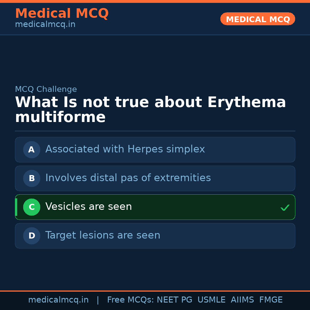310x310 pixels.
Task: Click the green checkmark icon
Action: [x=285, y=208]
